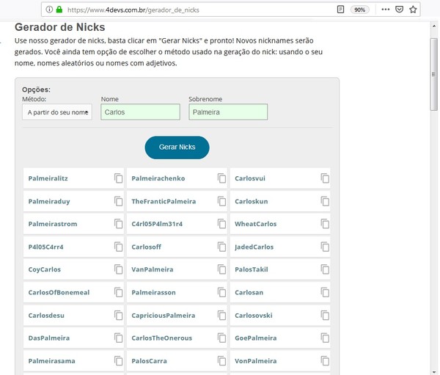Copy the CapriciousPalmeira nickname
The width and height of the screenshot is (440, 375).
[221, 316]
